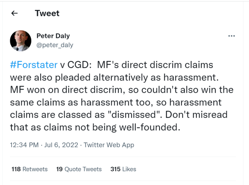
Task: Click Peter Daly's profile picture
Action: tap(21, 40)
